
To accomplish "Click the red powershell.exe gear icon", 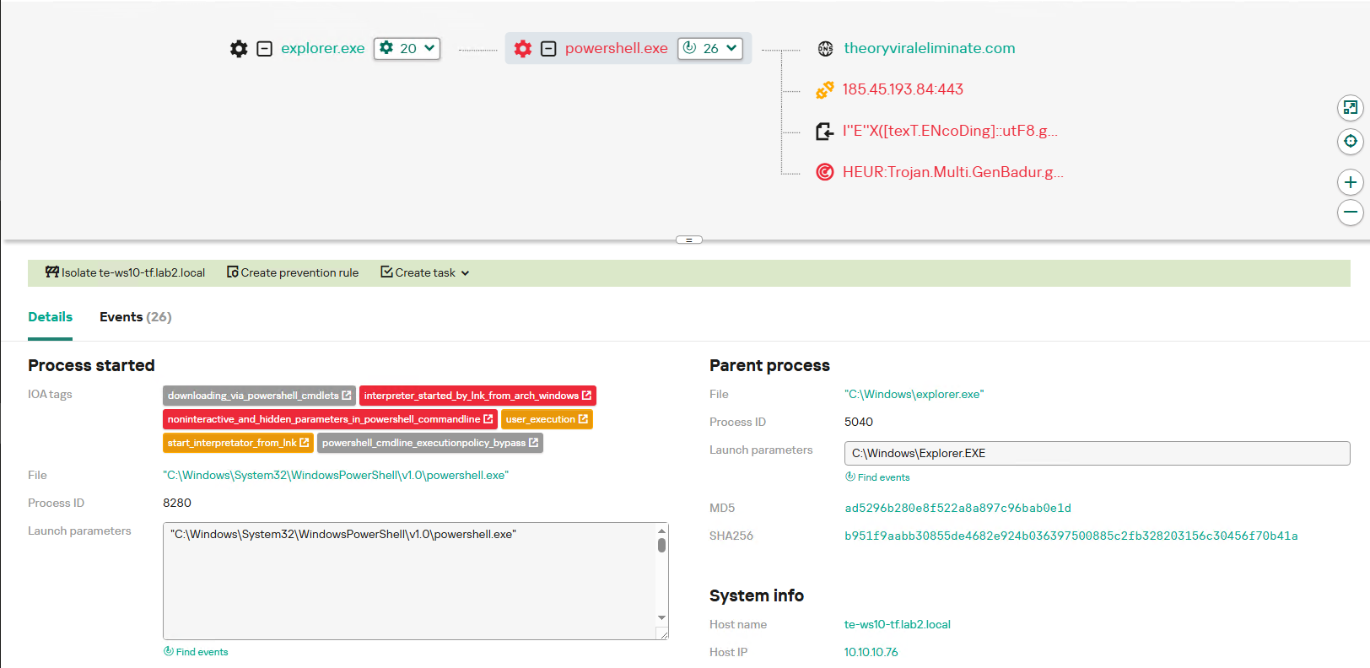I will coord(523,49).
